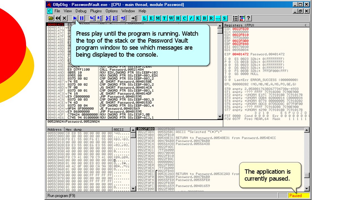Select EIP value 00401472
This screenshot has height=200, width=356.
241,54
